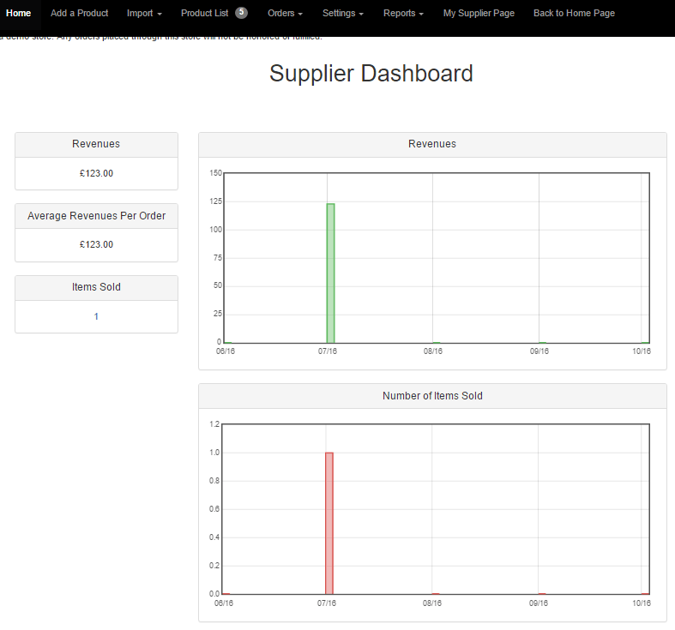The image size is (675, 630).
Task: Select Add a Product in navbar
Action: coord(80,14)
